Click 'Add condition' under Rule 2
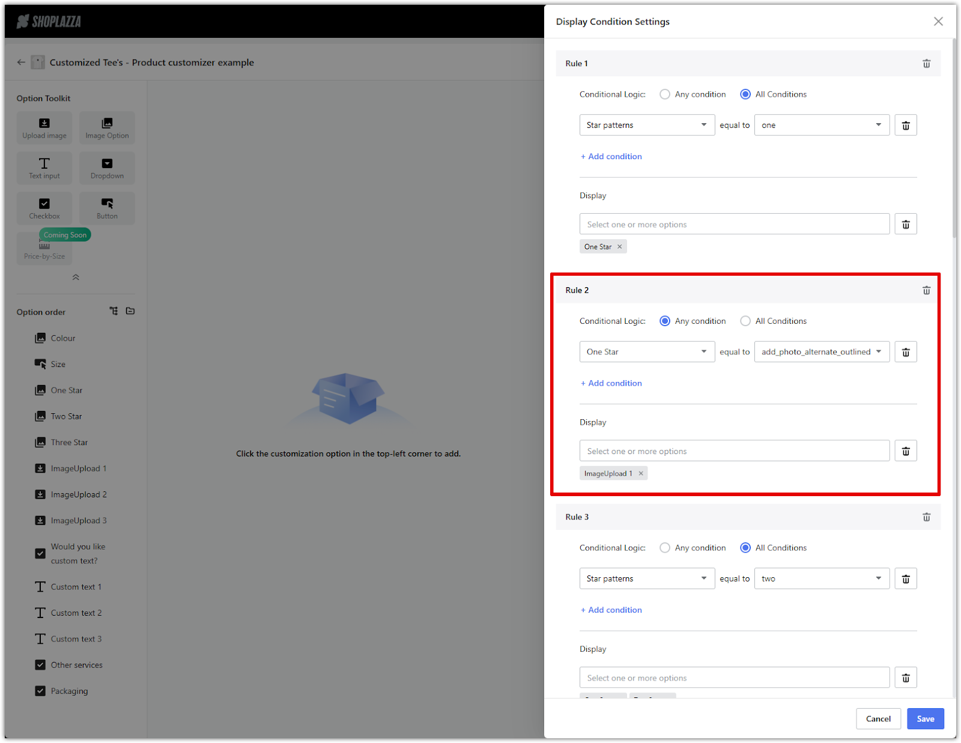This screenshot has height=743, width=961. coord(611,383)
